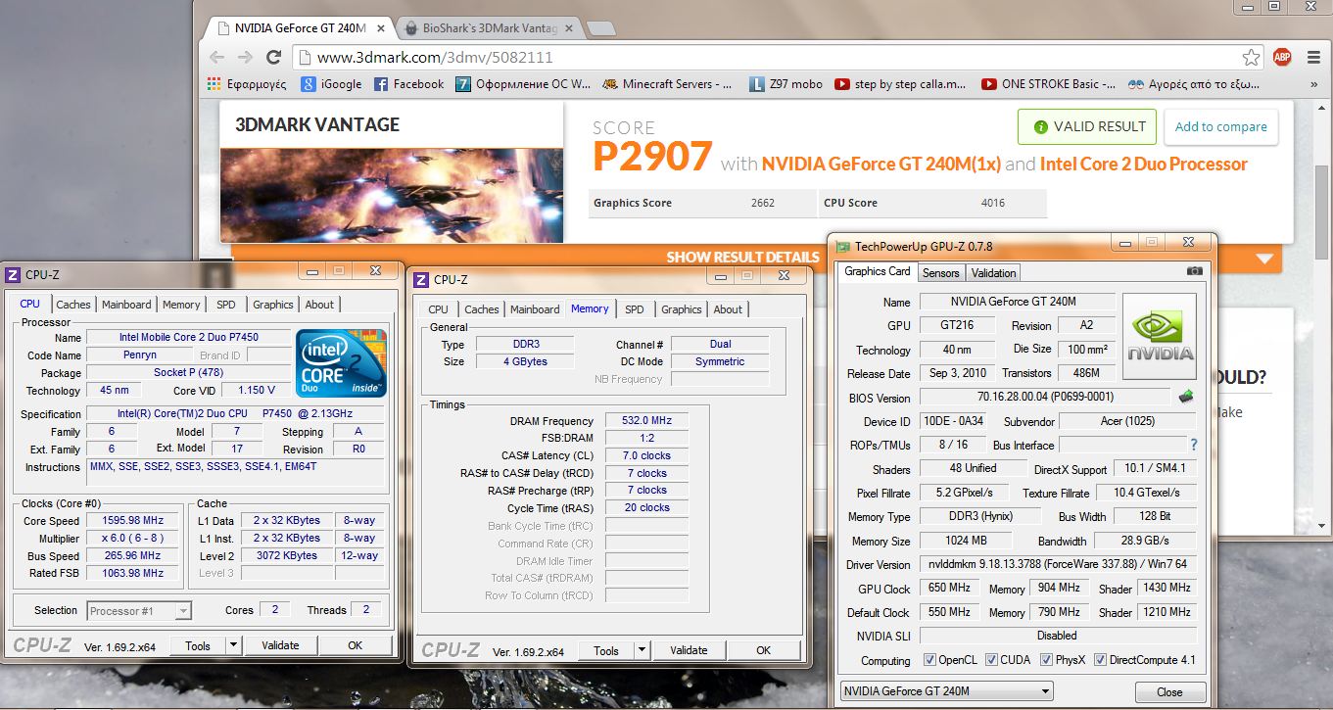Click the BIOS version save chip icon
The width and height of the screenshot is (1333, 710).
pos(1186,397)
